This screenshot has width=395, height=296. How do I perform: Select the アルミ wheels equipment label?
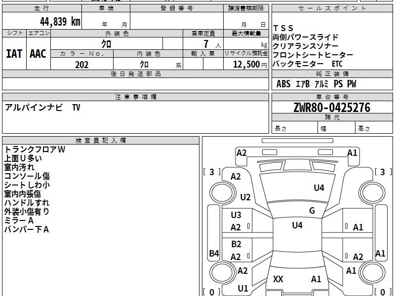321,84
